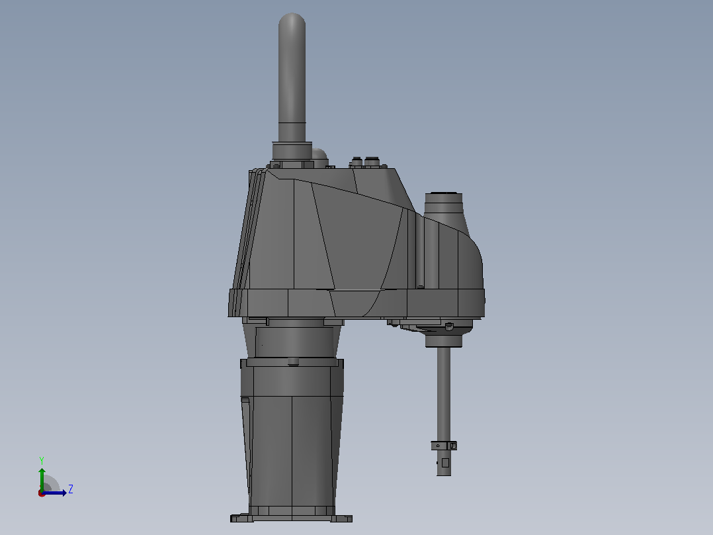Select the robot's base pedestal column
Screen dimensions: 713x535
pyautogui.click(x=292, y=437)
